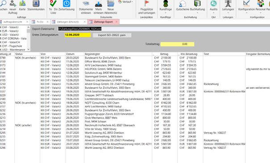Screen dimensions: 270x163
Task: Select Grob Mechanics, 8887 Mels row
Action: point(135,118)
